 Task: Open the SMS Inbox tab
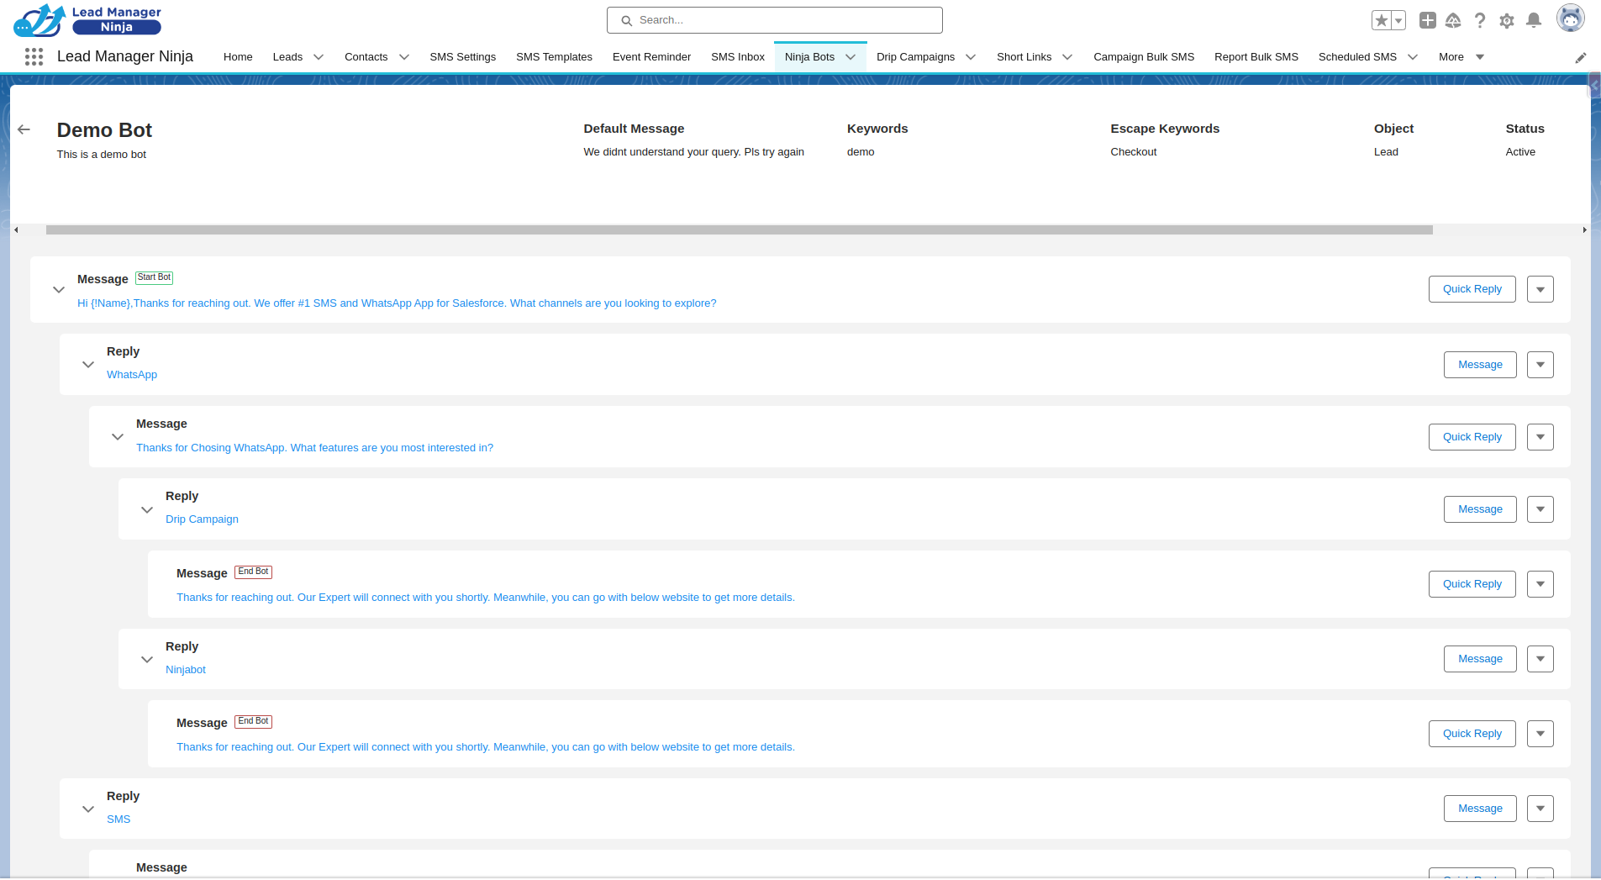738,57
